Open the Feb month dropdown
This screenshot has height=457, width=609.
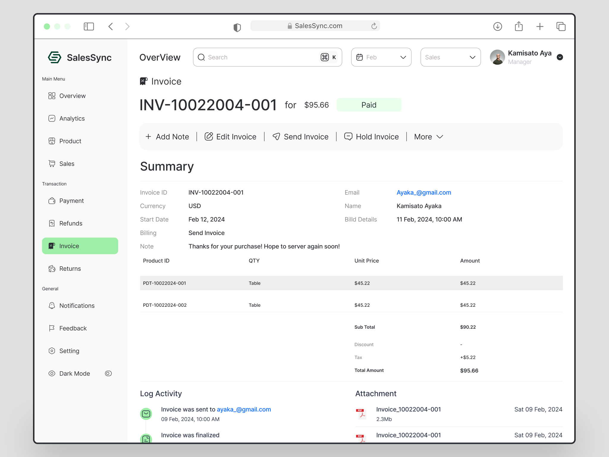pyautogui.click(x=381, y=57)
